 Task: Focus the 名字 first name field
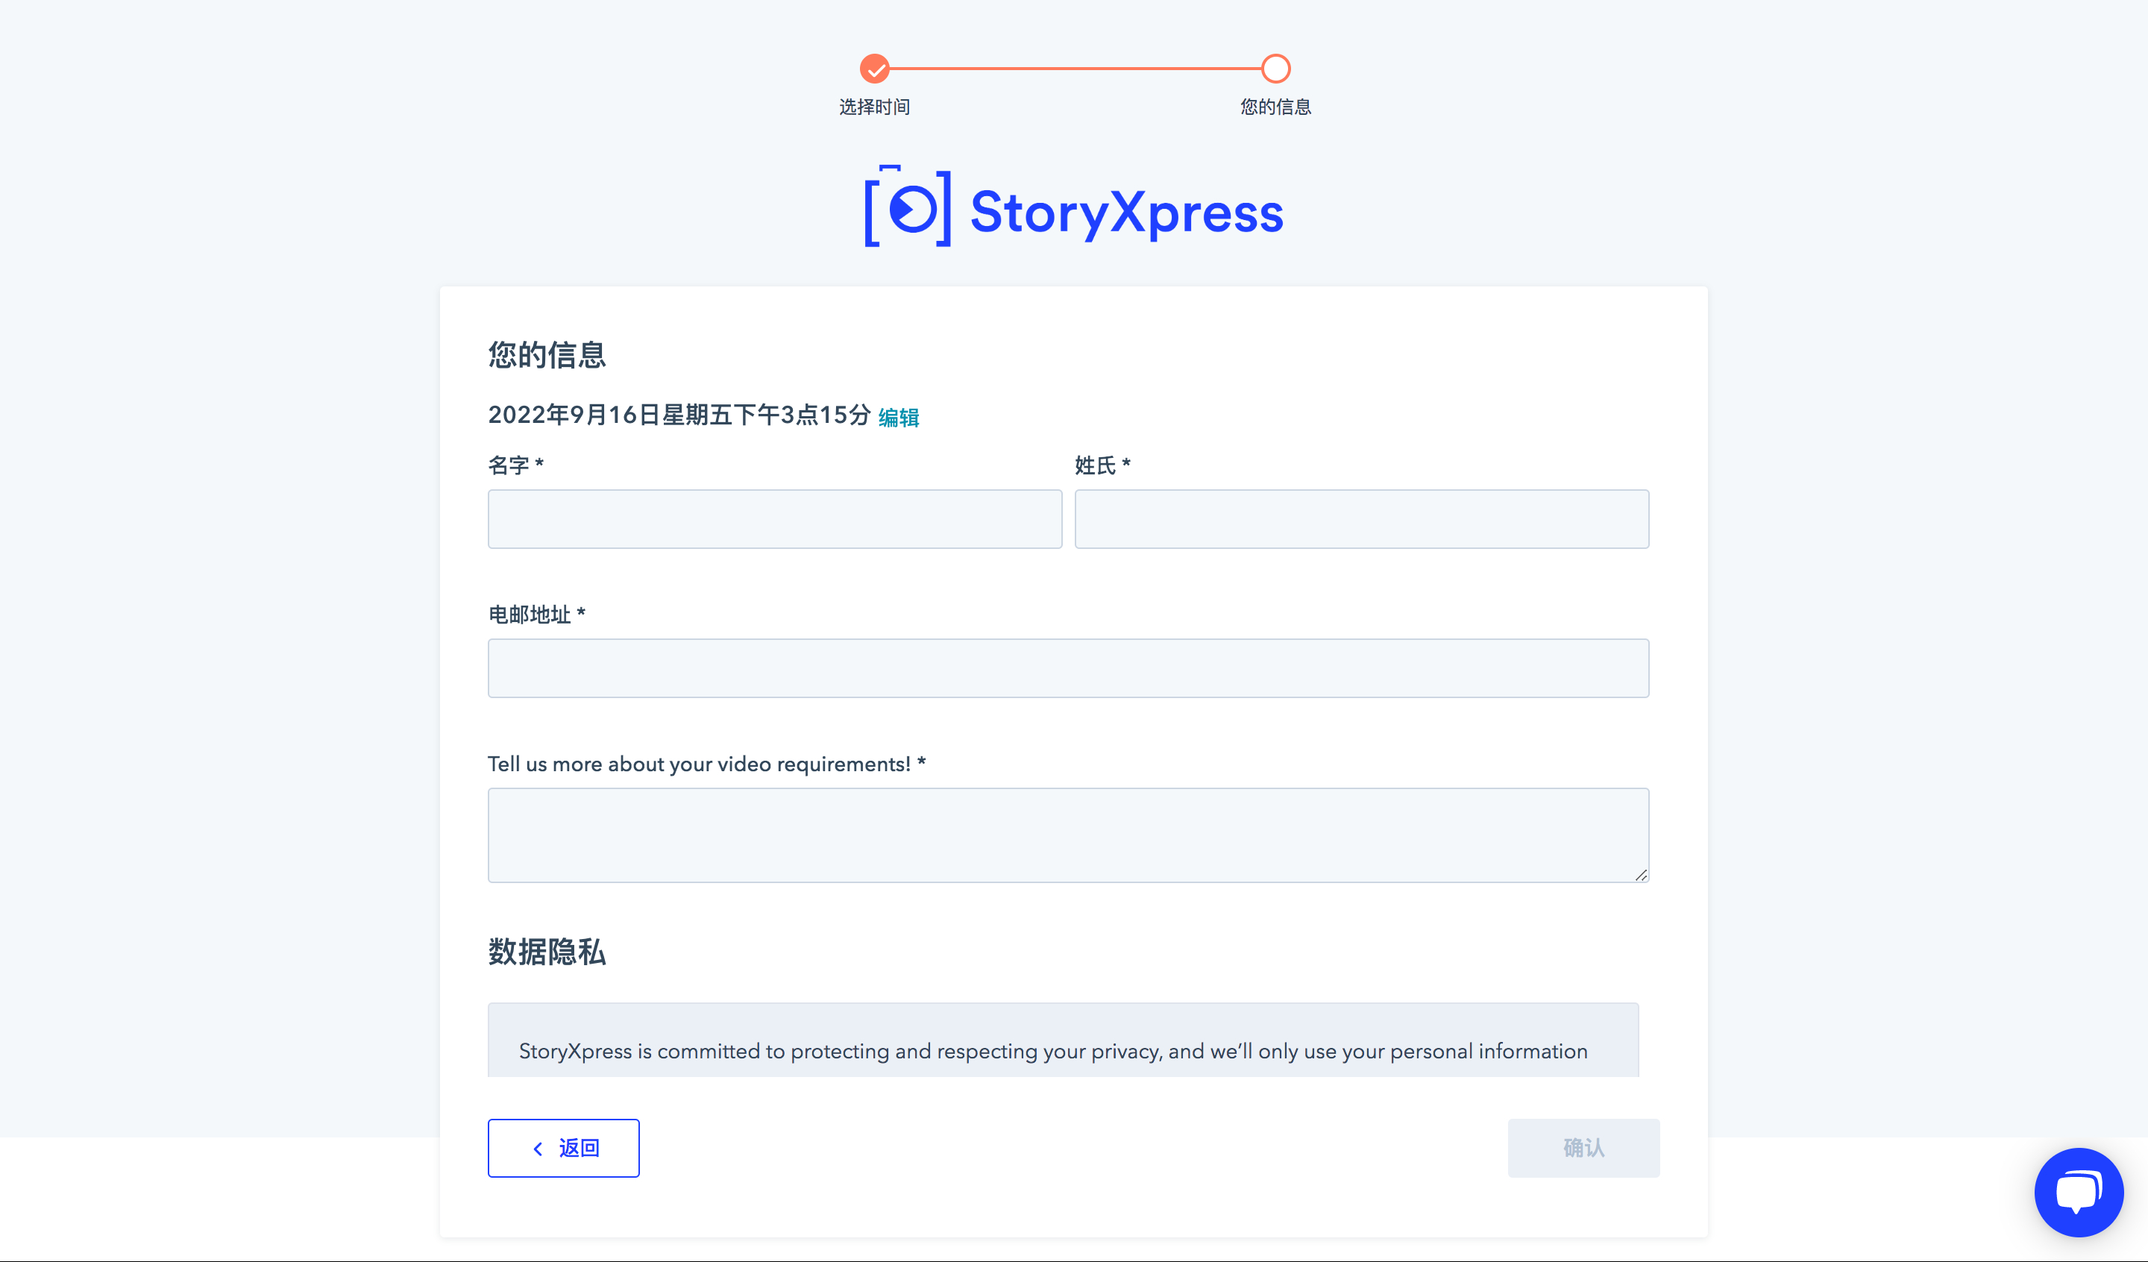tap(775, 518)
